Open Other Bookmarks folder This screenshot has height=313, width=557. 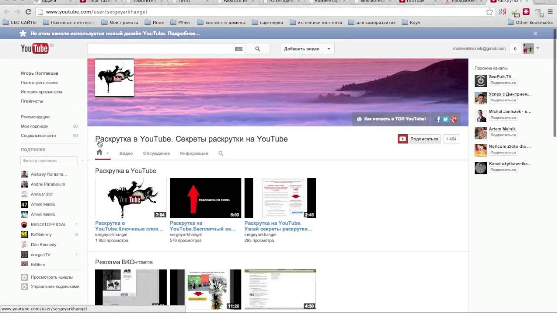[x=530, y=22]
